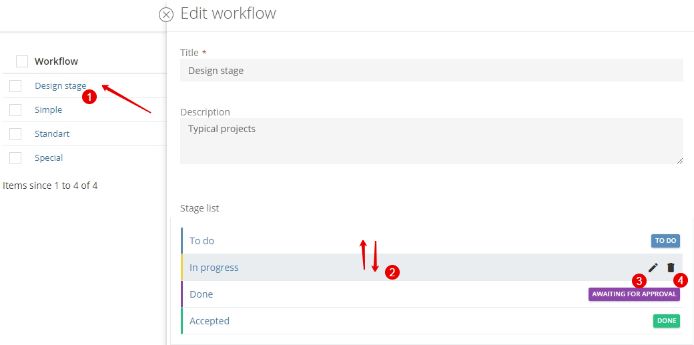Screen dimensions: 694x345
Task: Select the To do stage row
Action: [432, 241]
